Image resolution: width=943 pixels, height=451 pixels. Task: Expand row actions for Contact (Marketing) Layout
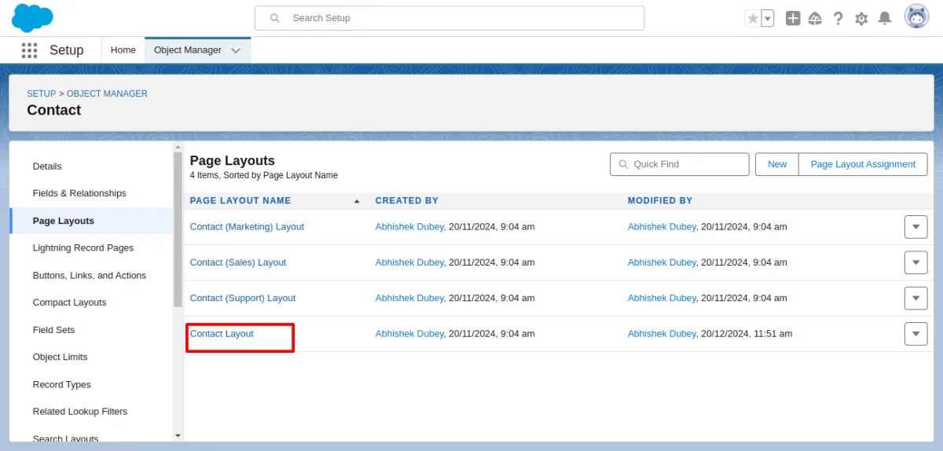pyautogui.click(x=915, y=227)
